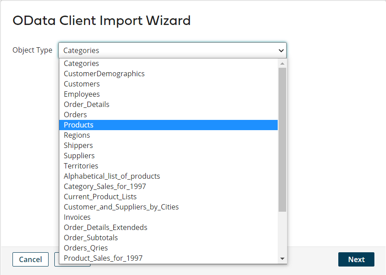Pick Shippers from the list
This screenshot has width=386, height=275.
pyautogui.click(x=78, y=145)
